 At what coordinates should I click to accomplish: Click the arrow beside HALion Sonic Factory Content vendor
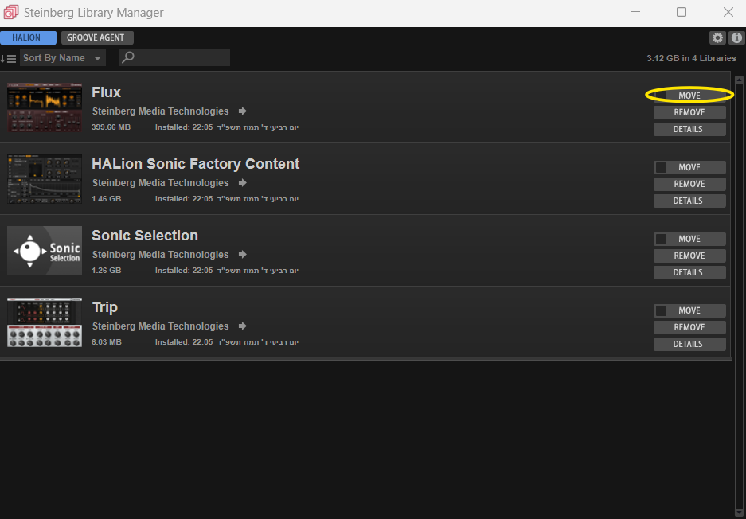click(x=243, y=182)
